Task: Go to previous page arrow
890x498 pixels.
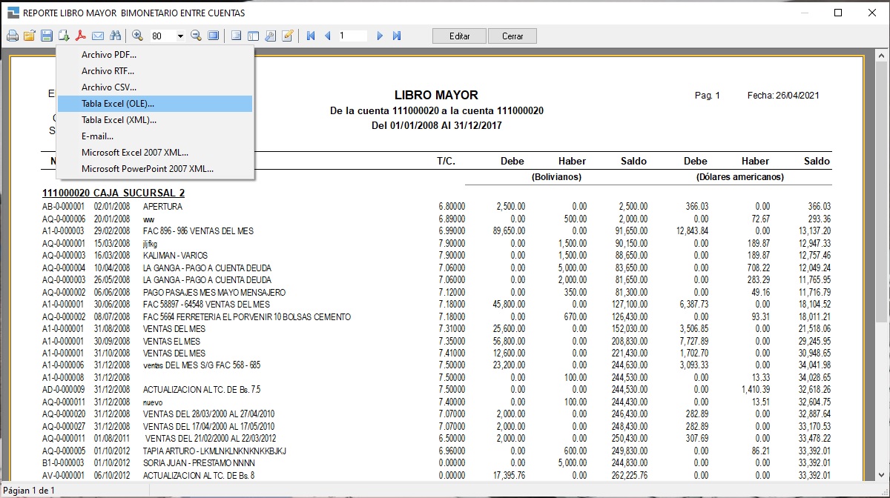Action: (x=327, y=36)
